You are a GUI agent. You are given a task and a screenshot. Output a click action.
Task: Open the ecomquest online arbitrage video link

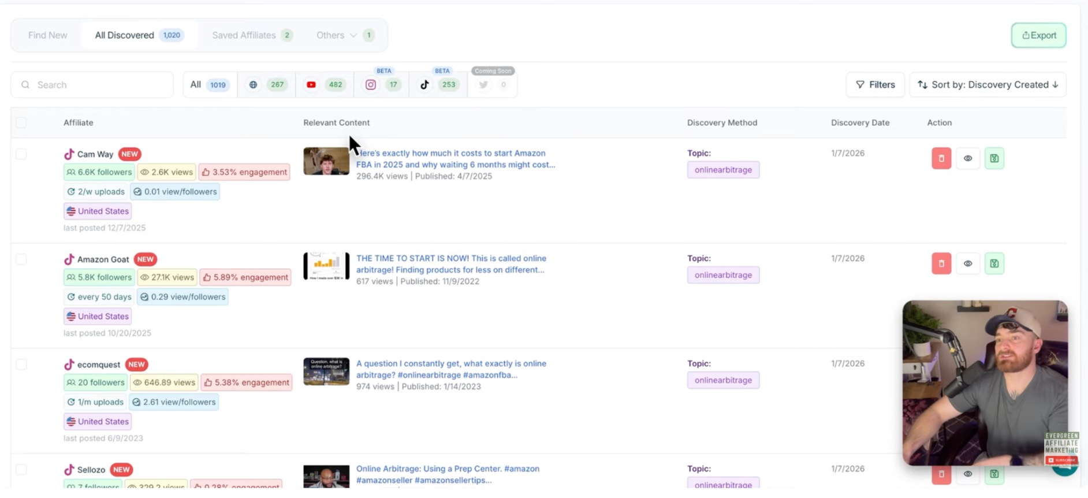click(450, 369)
